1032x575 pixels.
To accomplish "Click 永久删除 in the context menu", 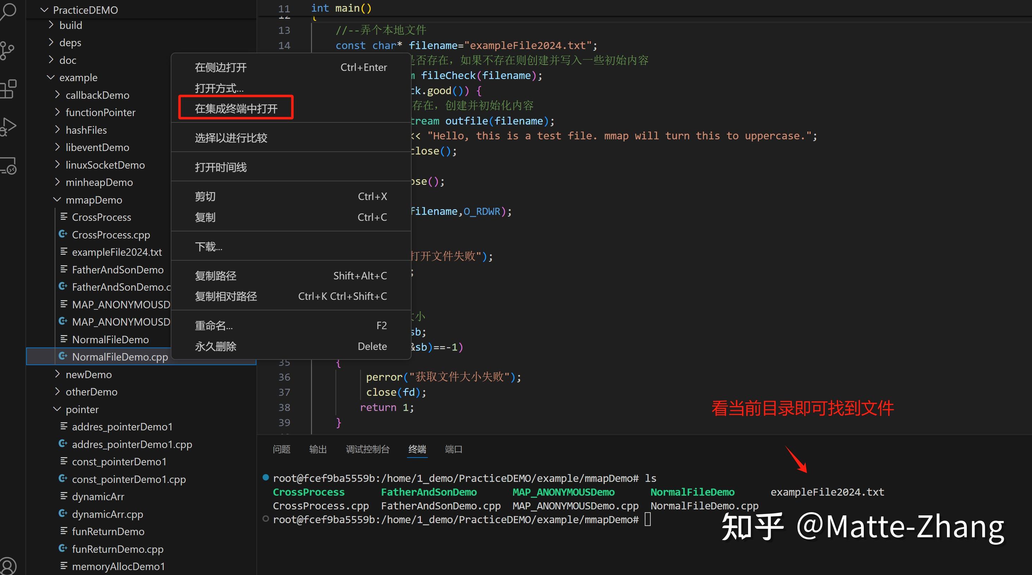I will pos(215,346).
